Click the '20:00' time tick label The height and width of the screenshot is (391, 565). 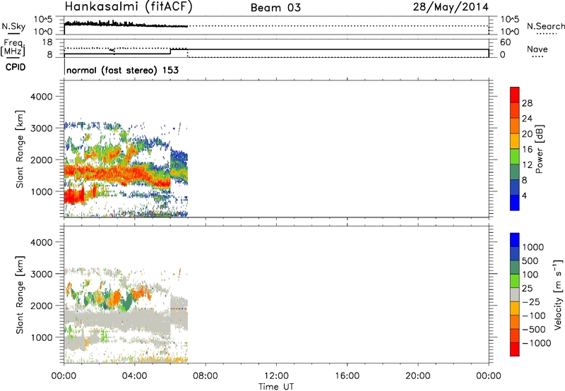point(417,376)
